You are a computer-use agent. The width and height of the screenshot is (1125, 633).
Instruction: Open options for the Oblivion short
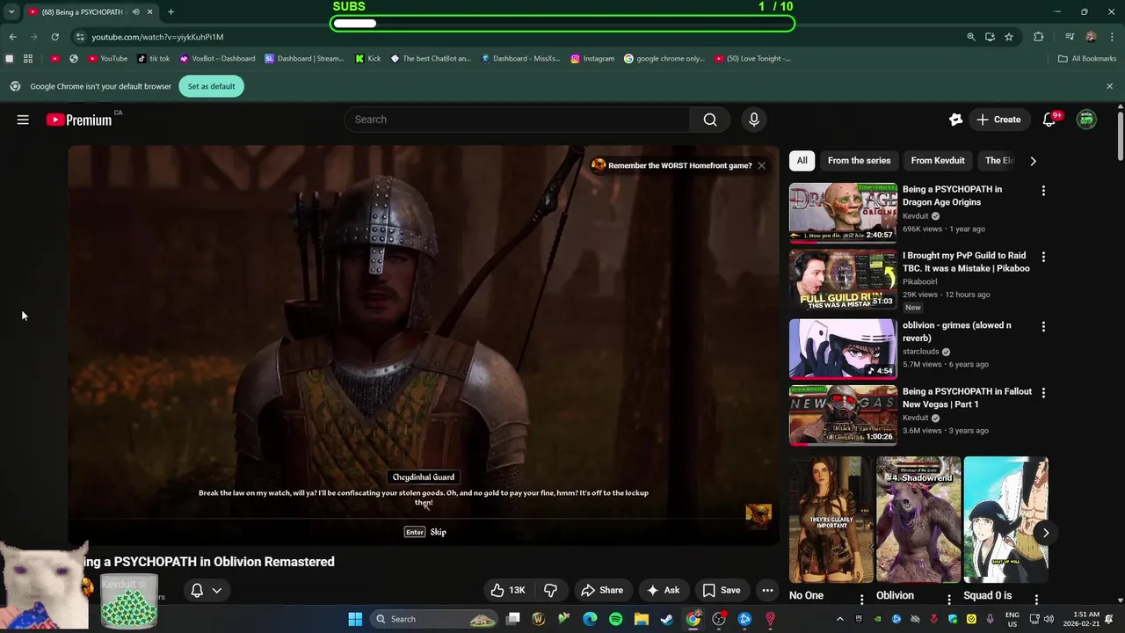pos(948,599)
